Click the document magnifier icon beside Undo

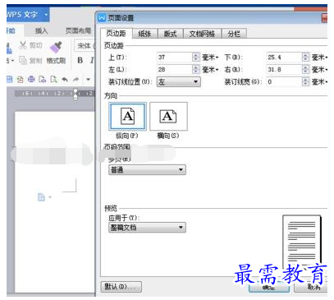53,80
